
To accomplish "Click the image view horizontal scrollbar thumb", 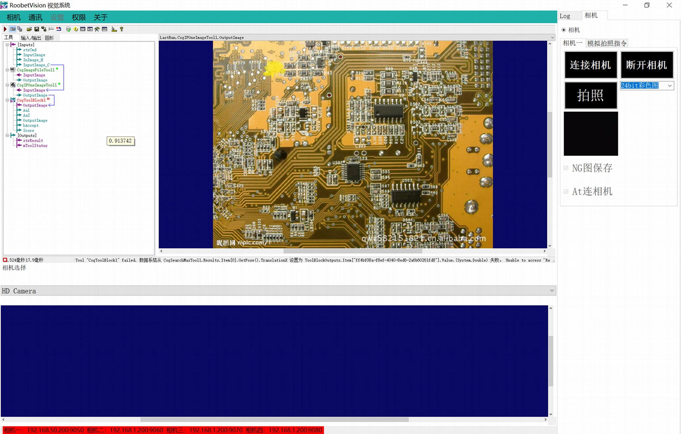I will 352,251.
